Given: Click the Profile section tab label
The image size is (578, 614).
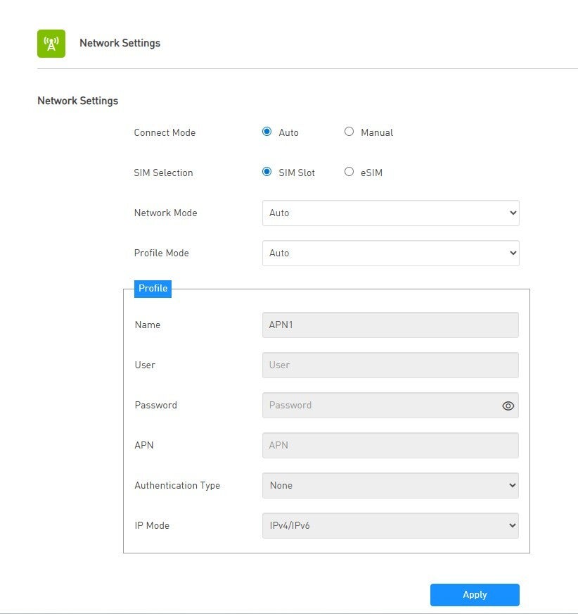Looking at the screenshot, I should (x=153, y=289).
